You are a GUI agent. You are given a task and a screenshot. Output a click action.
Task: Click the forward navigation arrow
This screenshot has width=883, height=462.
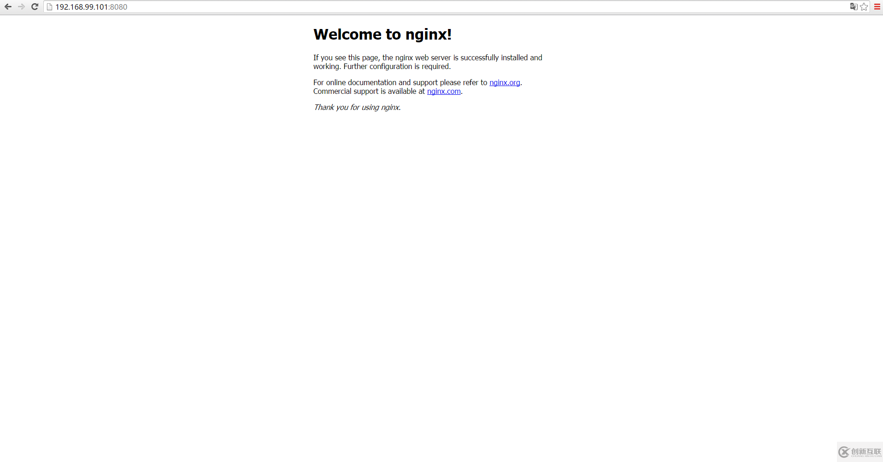21,7
